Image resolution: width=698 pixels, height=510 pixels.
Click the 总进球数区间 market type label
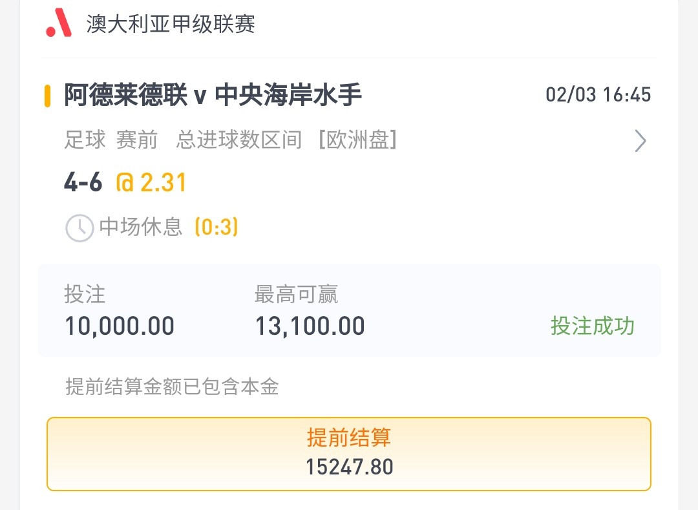[239, 140]
